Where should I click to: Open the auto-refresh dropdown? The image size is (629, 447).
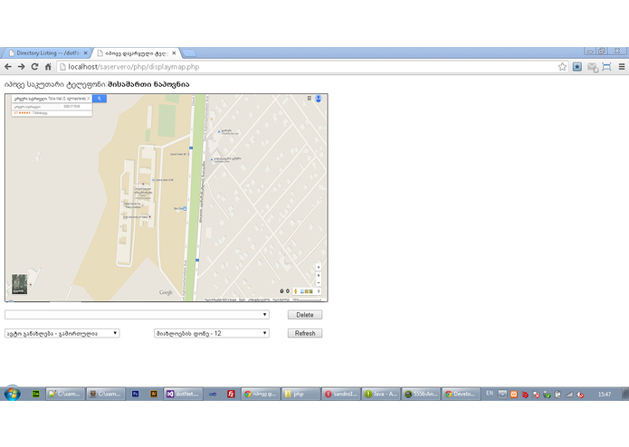click(x=62, y=333)
